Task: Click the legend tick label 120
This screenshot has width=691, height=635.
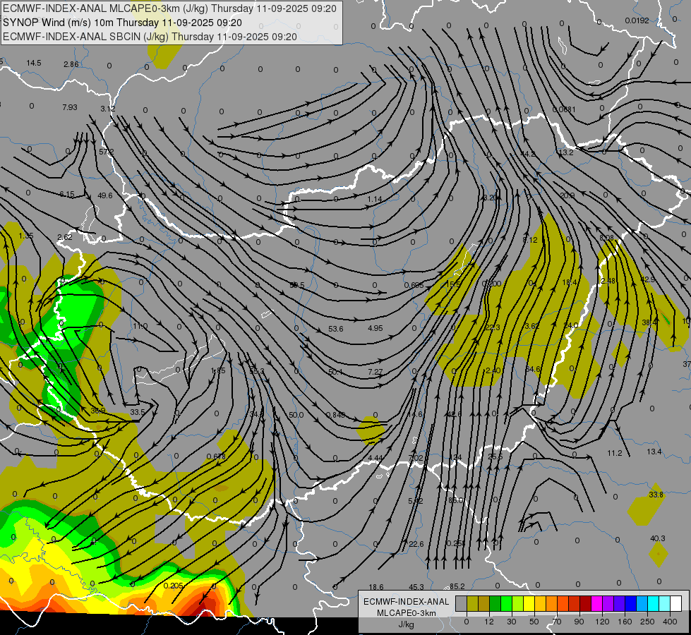Action: [602, 622]
